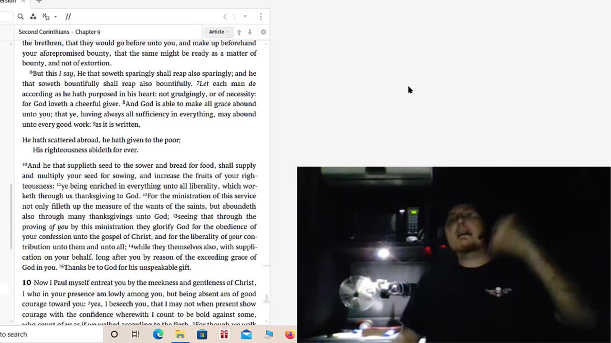Click the Chapter 9 breadcrumb
This screenshot has height=343, width=611.
pos(88,32)
